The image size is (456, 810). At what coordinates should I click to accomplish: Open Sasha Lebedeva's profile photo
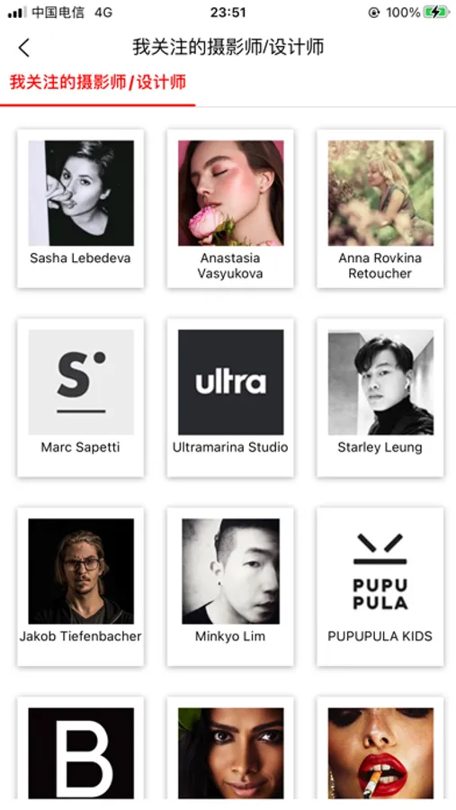[81, 193]
